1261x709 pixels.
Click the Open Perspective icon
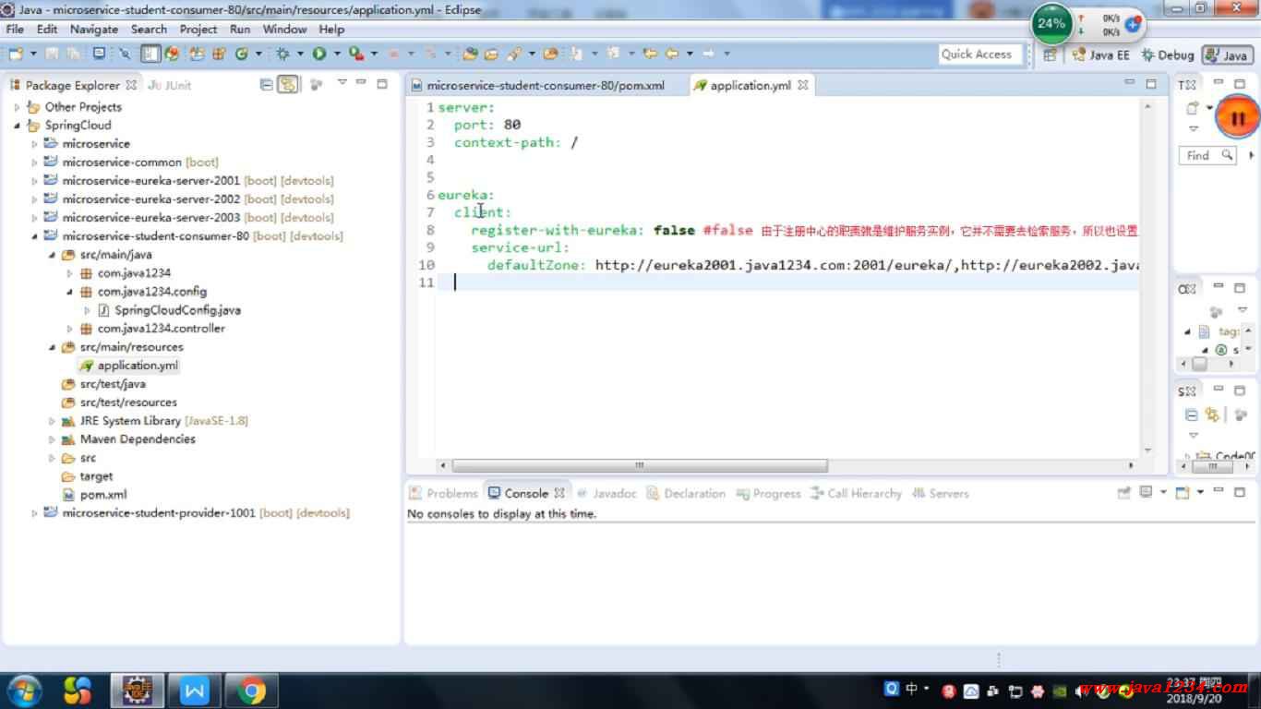click(1050, 54)
